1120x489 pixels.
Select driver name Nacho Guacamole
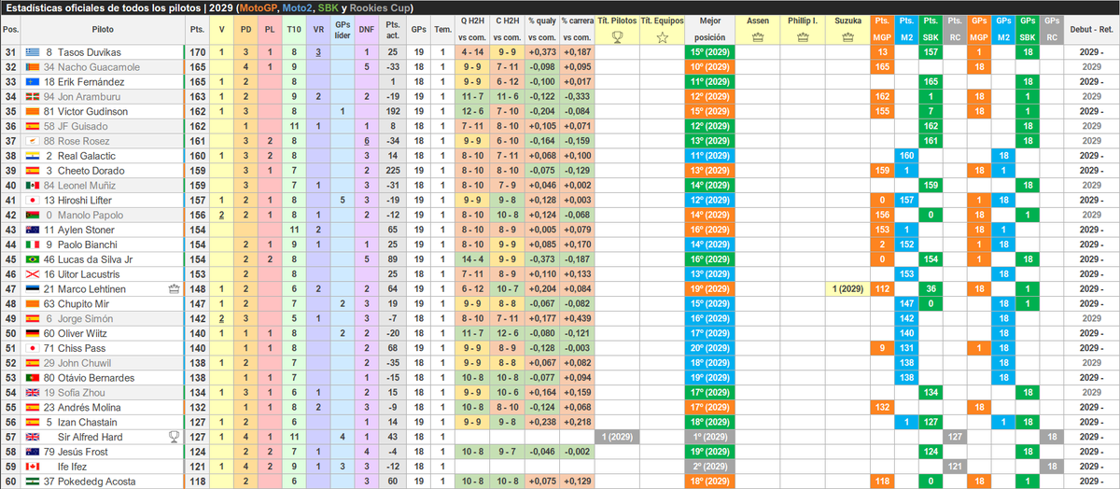coord(99,67)
